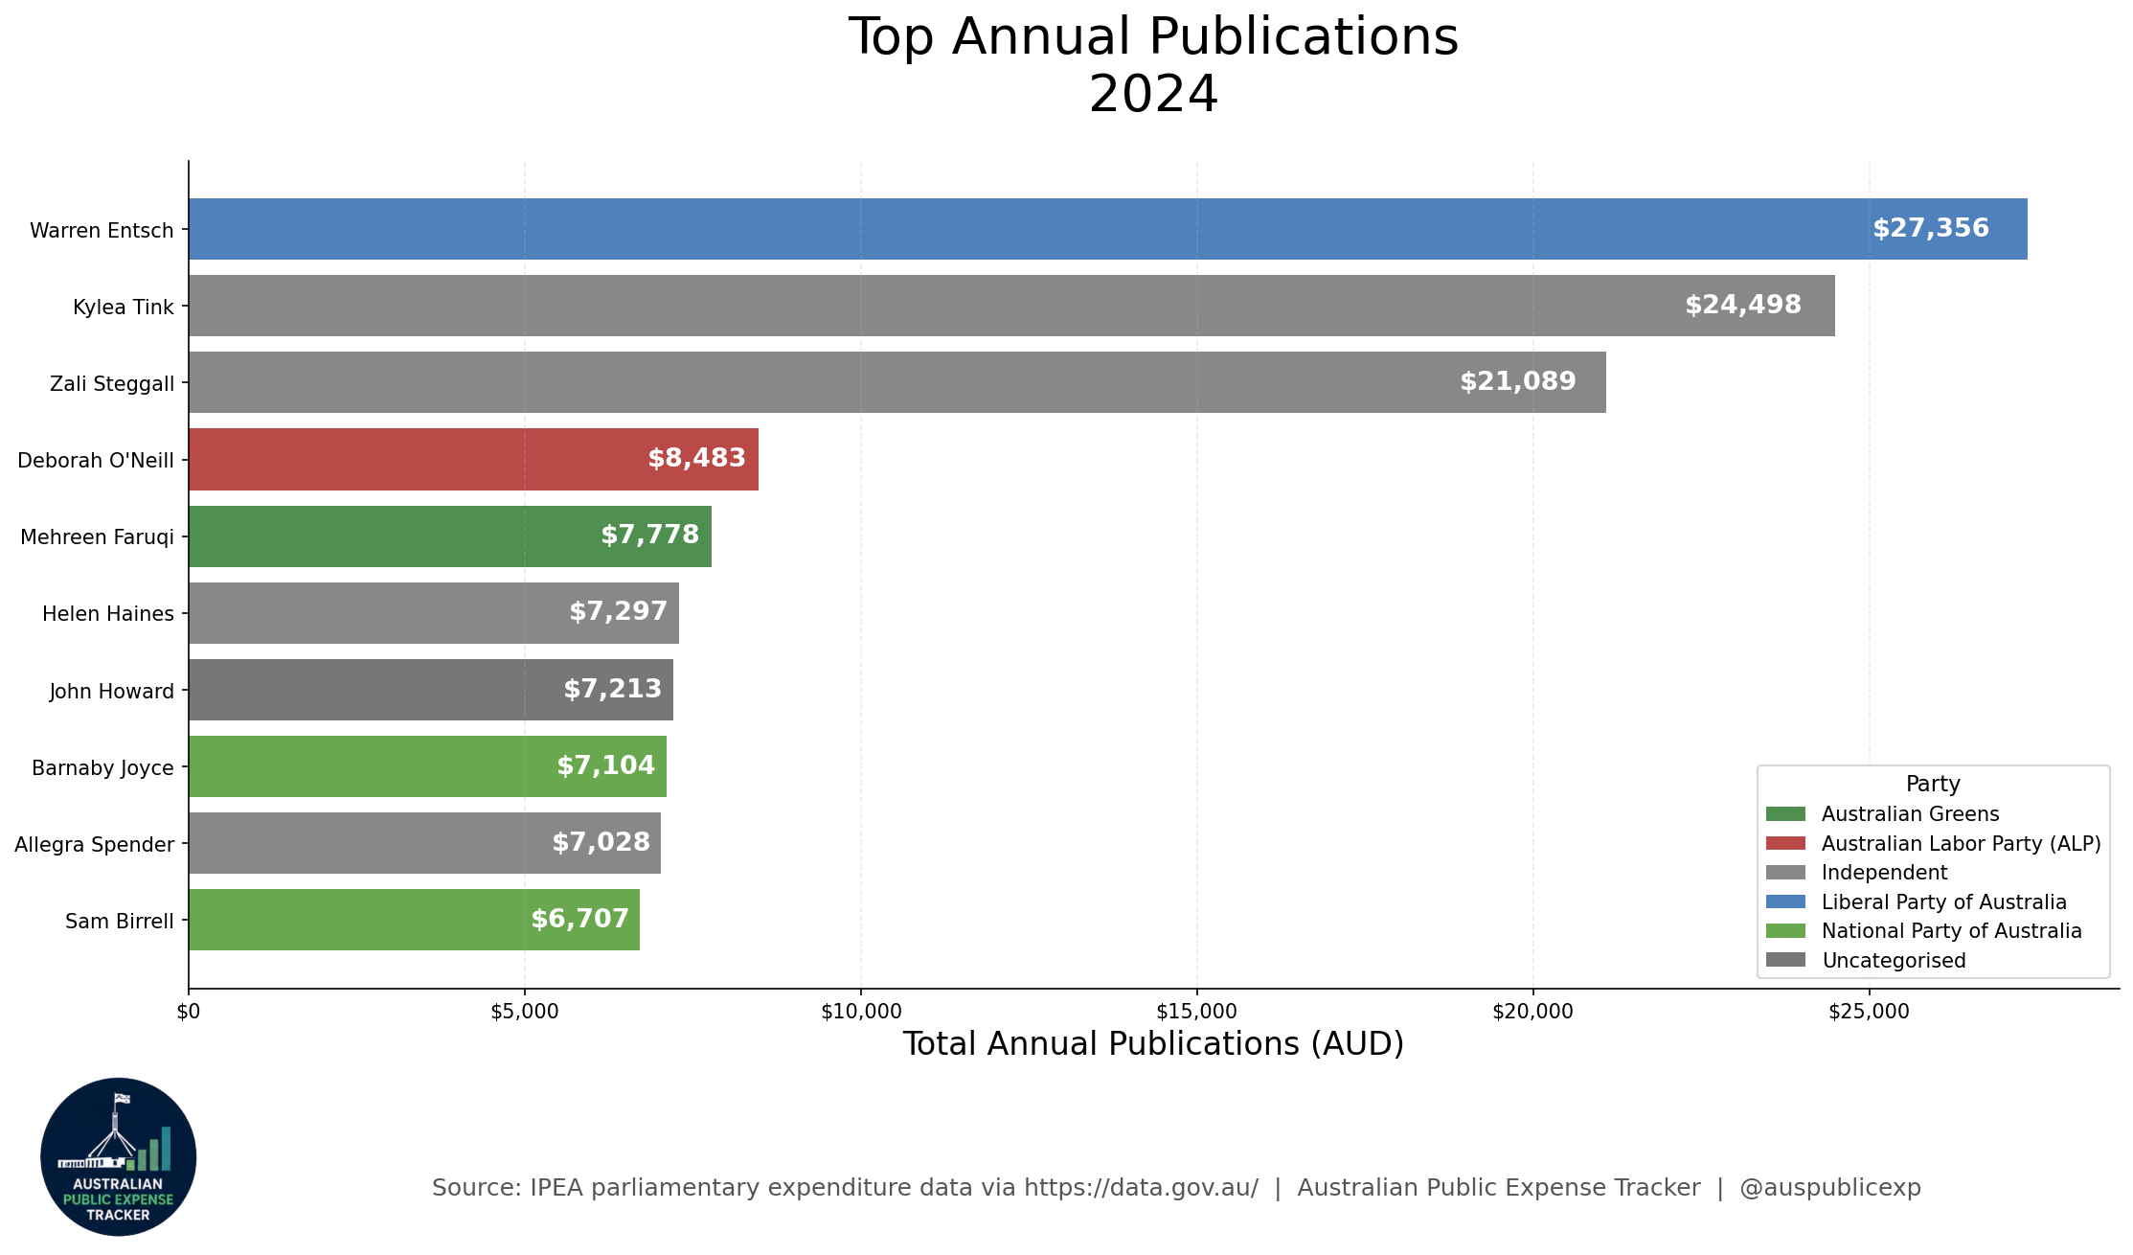Select "Australian Public Expense Tracker" in the source line
This screenshot has width=2133, height=1255.
(x=1499, y=1188)
